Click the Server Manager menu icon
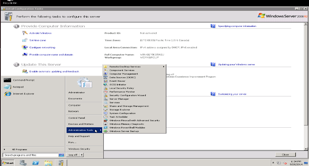This screenshot has height=166, width=309. (106, 99)
